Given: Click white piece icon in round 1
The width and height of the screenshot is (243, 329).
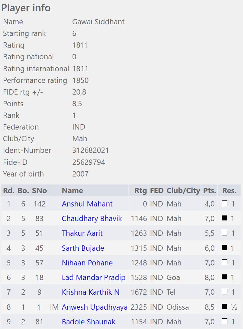Looking at the screenshot, I should (225, 204).
